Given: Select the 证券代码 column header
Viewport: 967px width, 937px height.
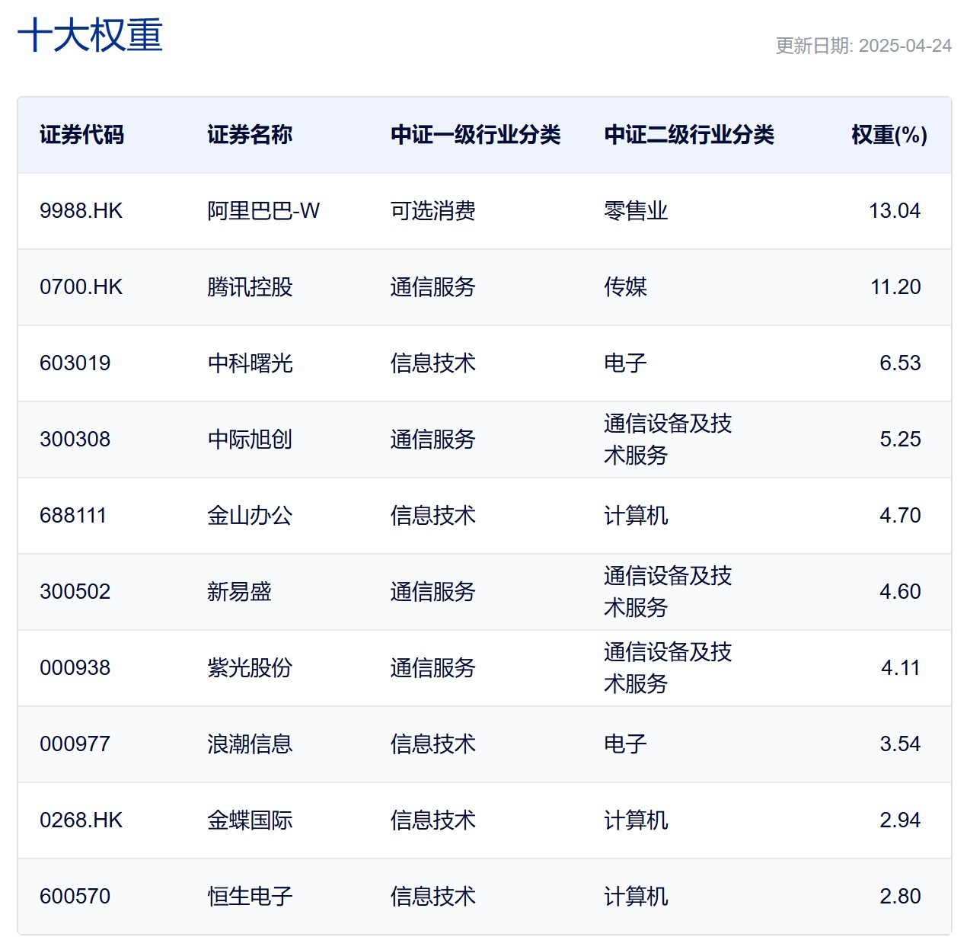Looking at the screenshot, I should point(81,135).
